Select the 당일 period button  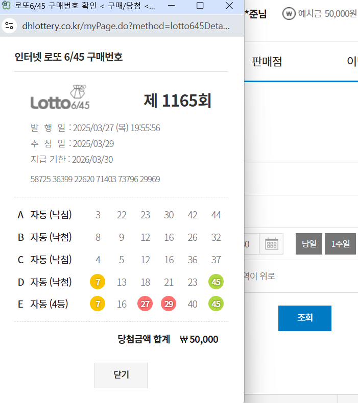tap(308, 244)
